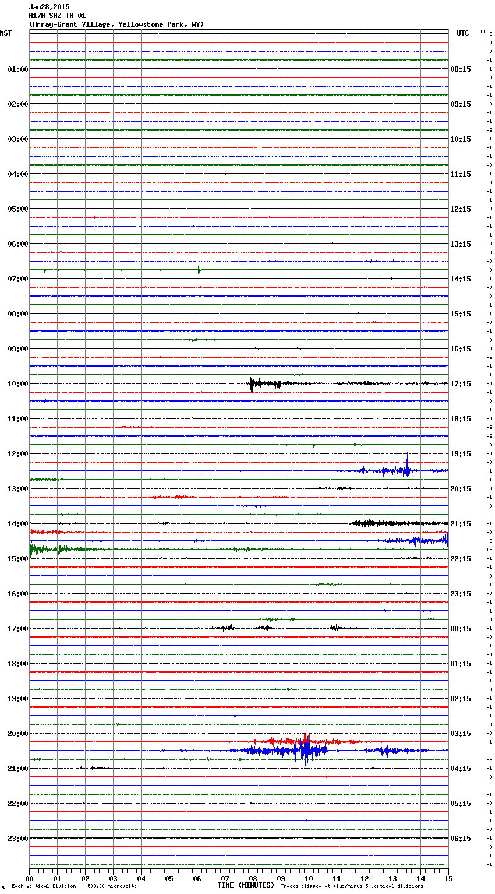495x894 pixels.
Task: Select the 01:00 MST row label
Action: click(x=18, y=69)
